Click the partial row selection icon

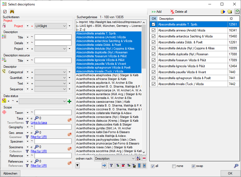[144, 165]
